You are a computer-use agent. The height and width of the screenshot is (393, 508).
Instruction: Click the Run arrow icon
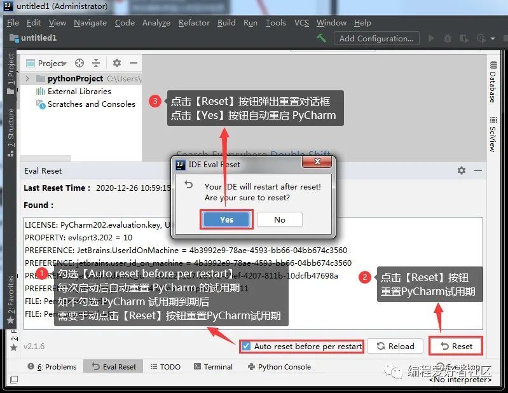coord(431,39)
